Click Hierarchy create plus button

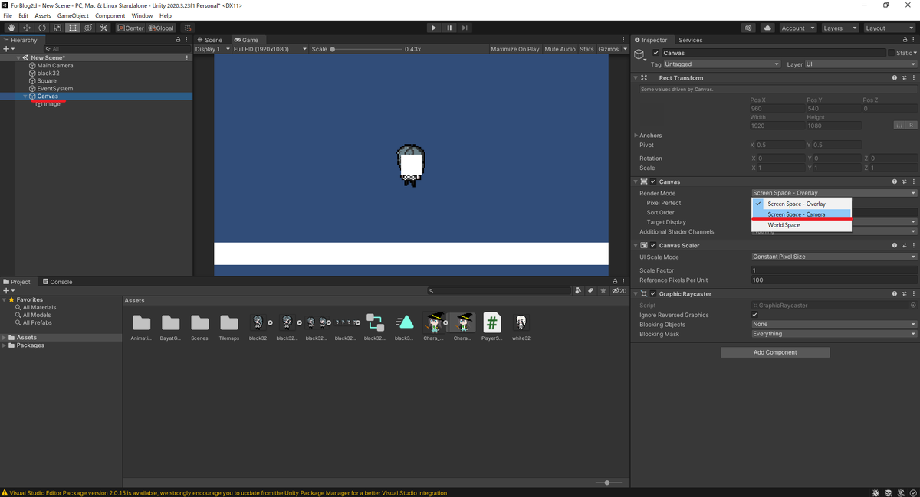pos(8,49)
